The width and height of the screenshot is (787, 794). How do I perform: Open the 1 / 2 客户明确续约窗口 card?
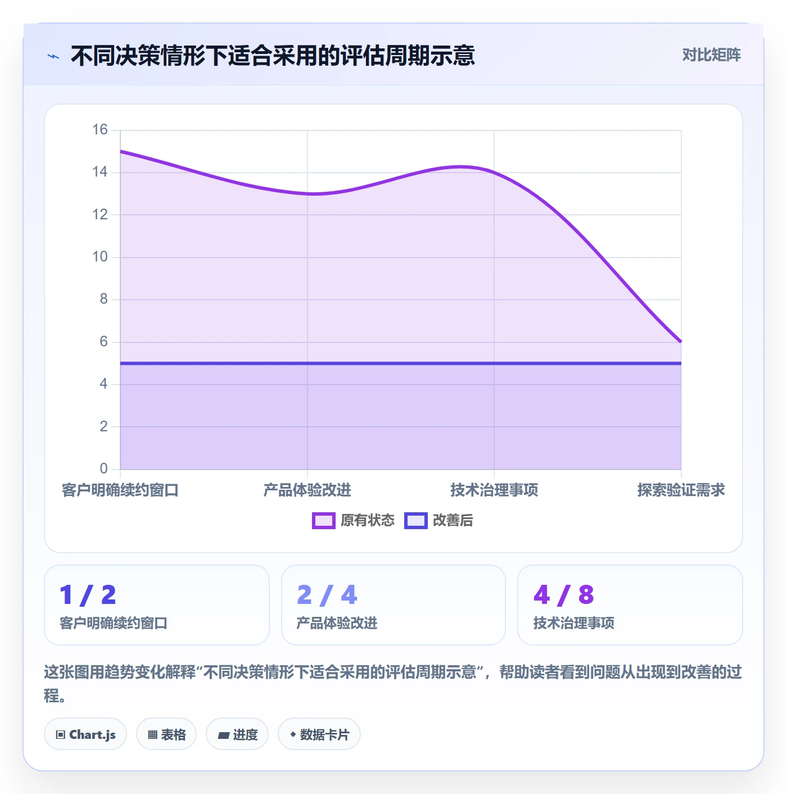(157, 605)
